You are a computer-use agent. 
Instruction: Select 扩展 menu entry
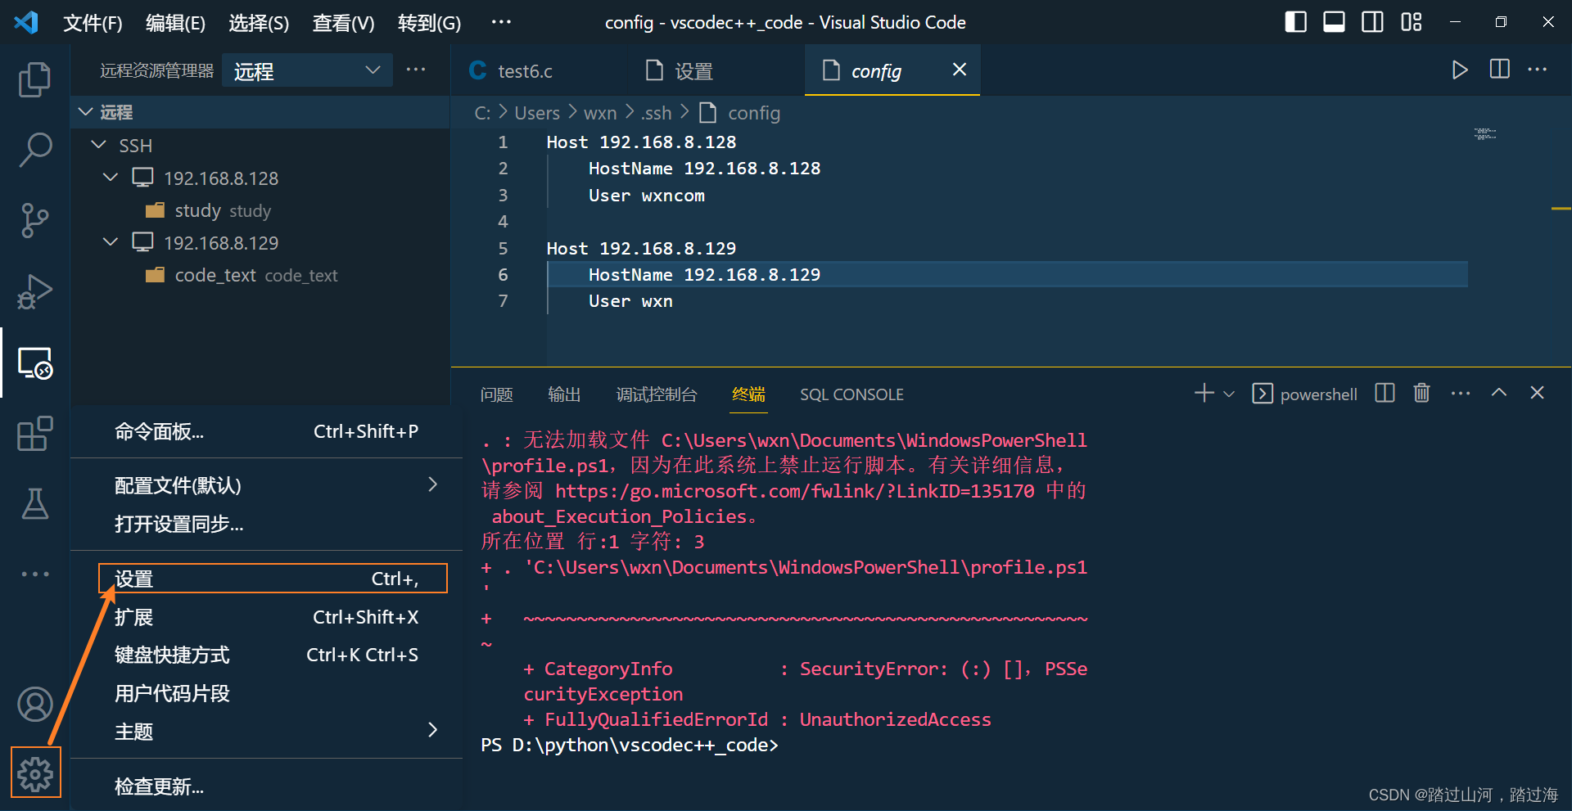267,617
